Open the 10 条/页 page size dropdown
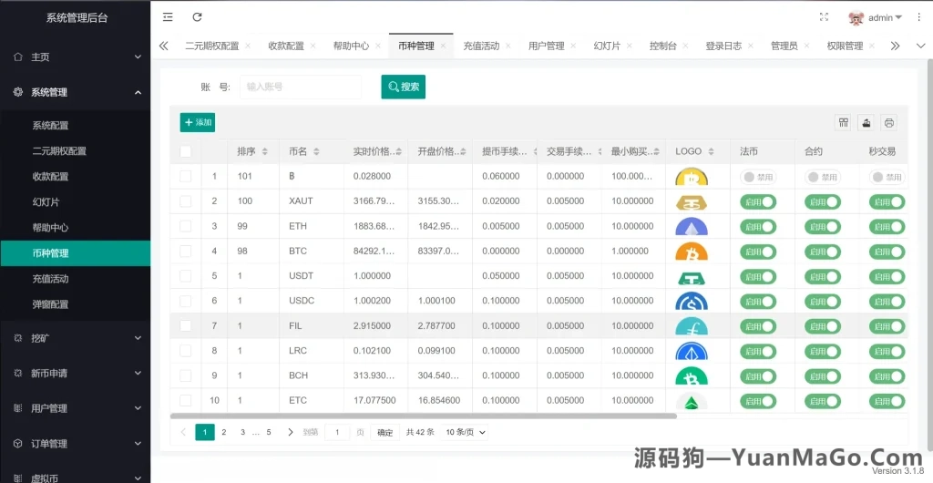 tap(465, 433)
